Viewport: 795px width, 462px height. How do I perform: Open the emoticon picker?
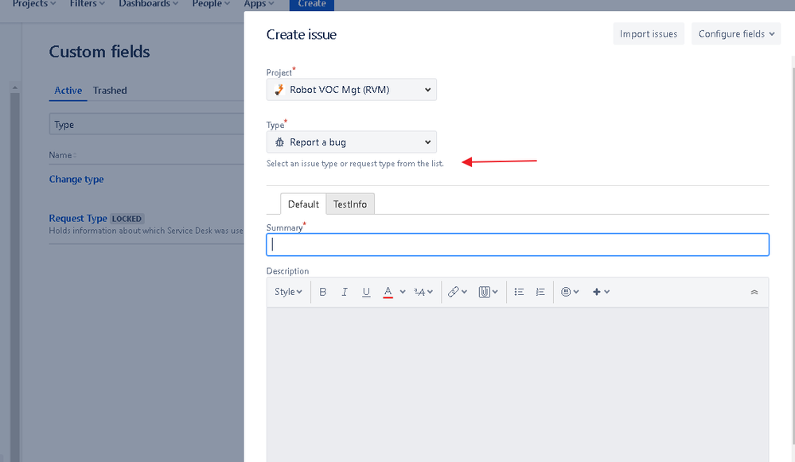(x=570, y=292)
